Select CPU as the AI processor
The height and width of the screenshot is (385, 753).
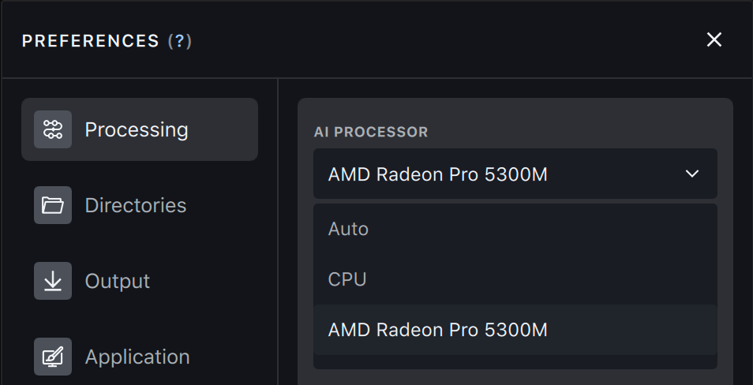coord(347,279)
